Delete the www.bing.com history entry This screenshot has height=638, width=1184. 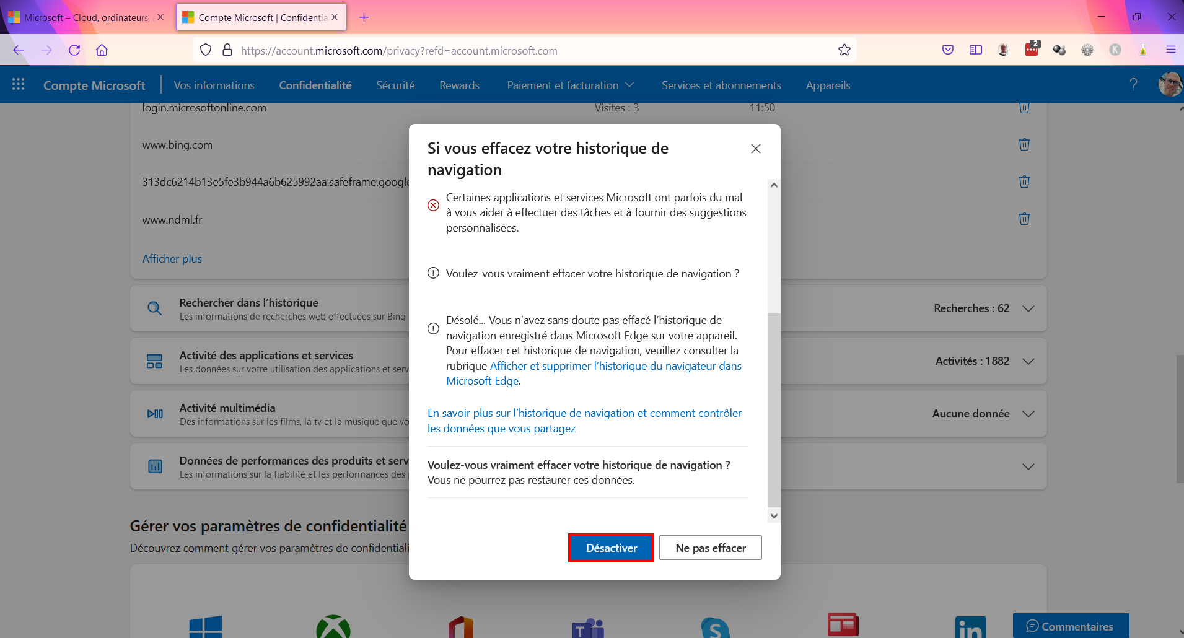coord(1025,144)
